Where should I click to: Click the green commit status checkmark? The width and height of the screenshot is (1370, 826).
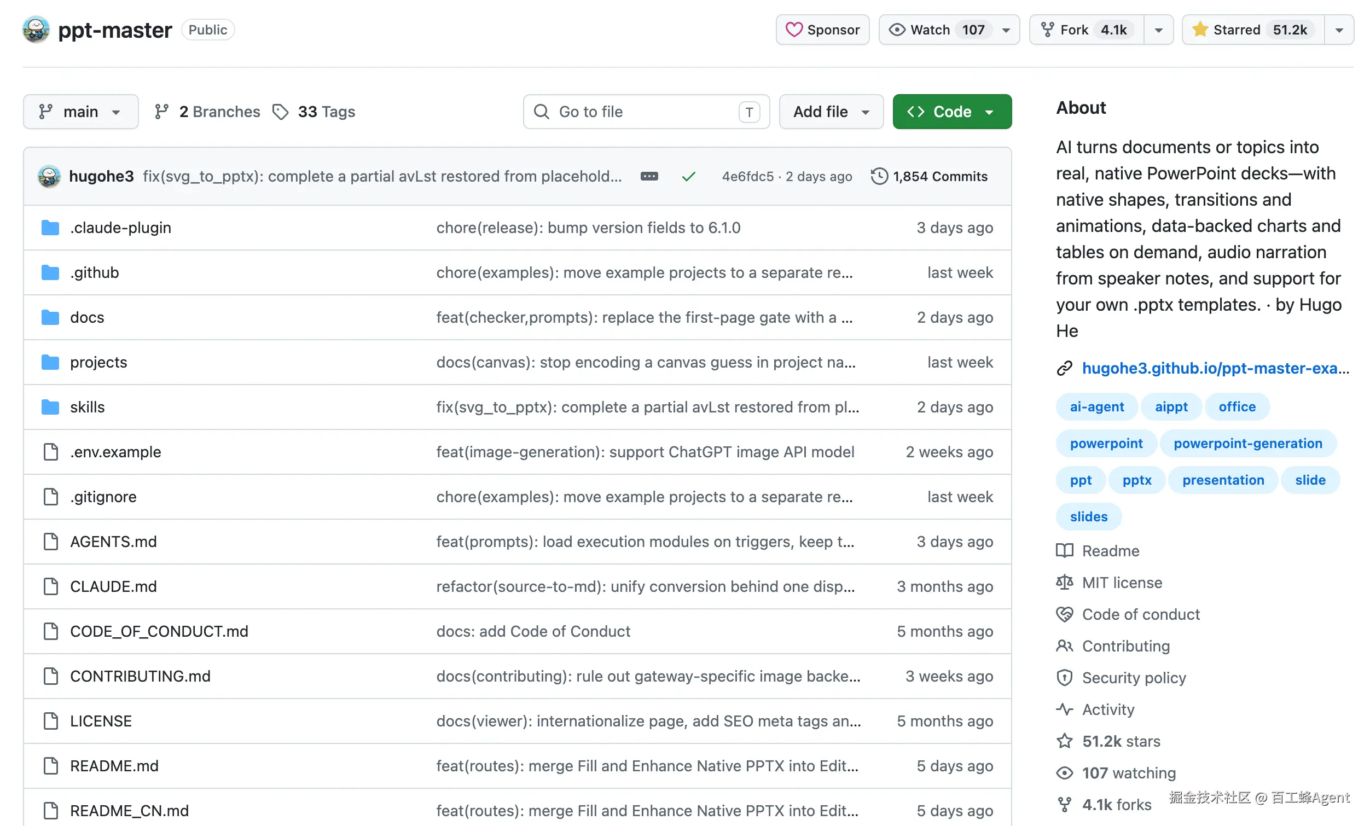(x=688, y=177)
